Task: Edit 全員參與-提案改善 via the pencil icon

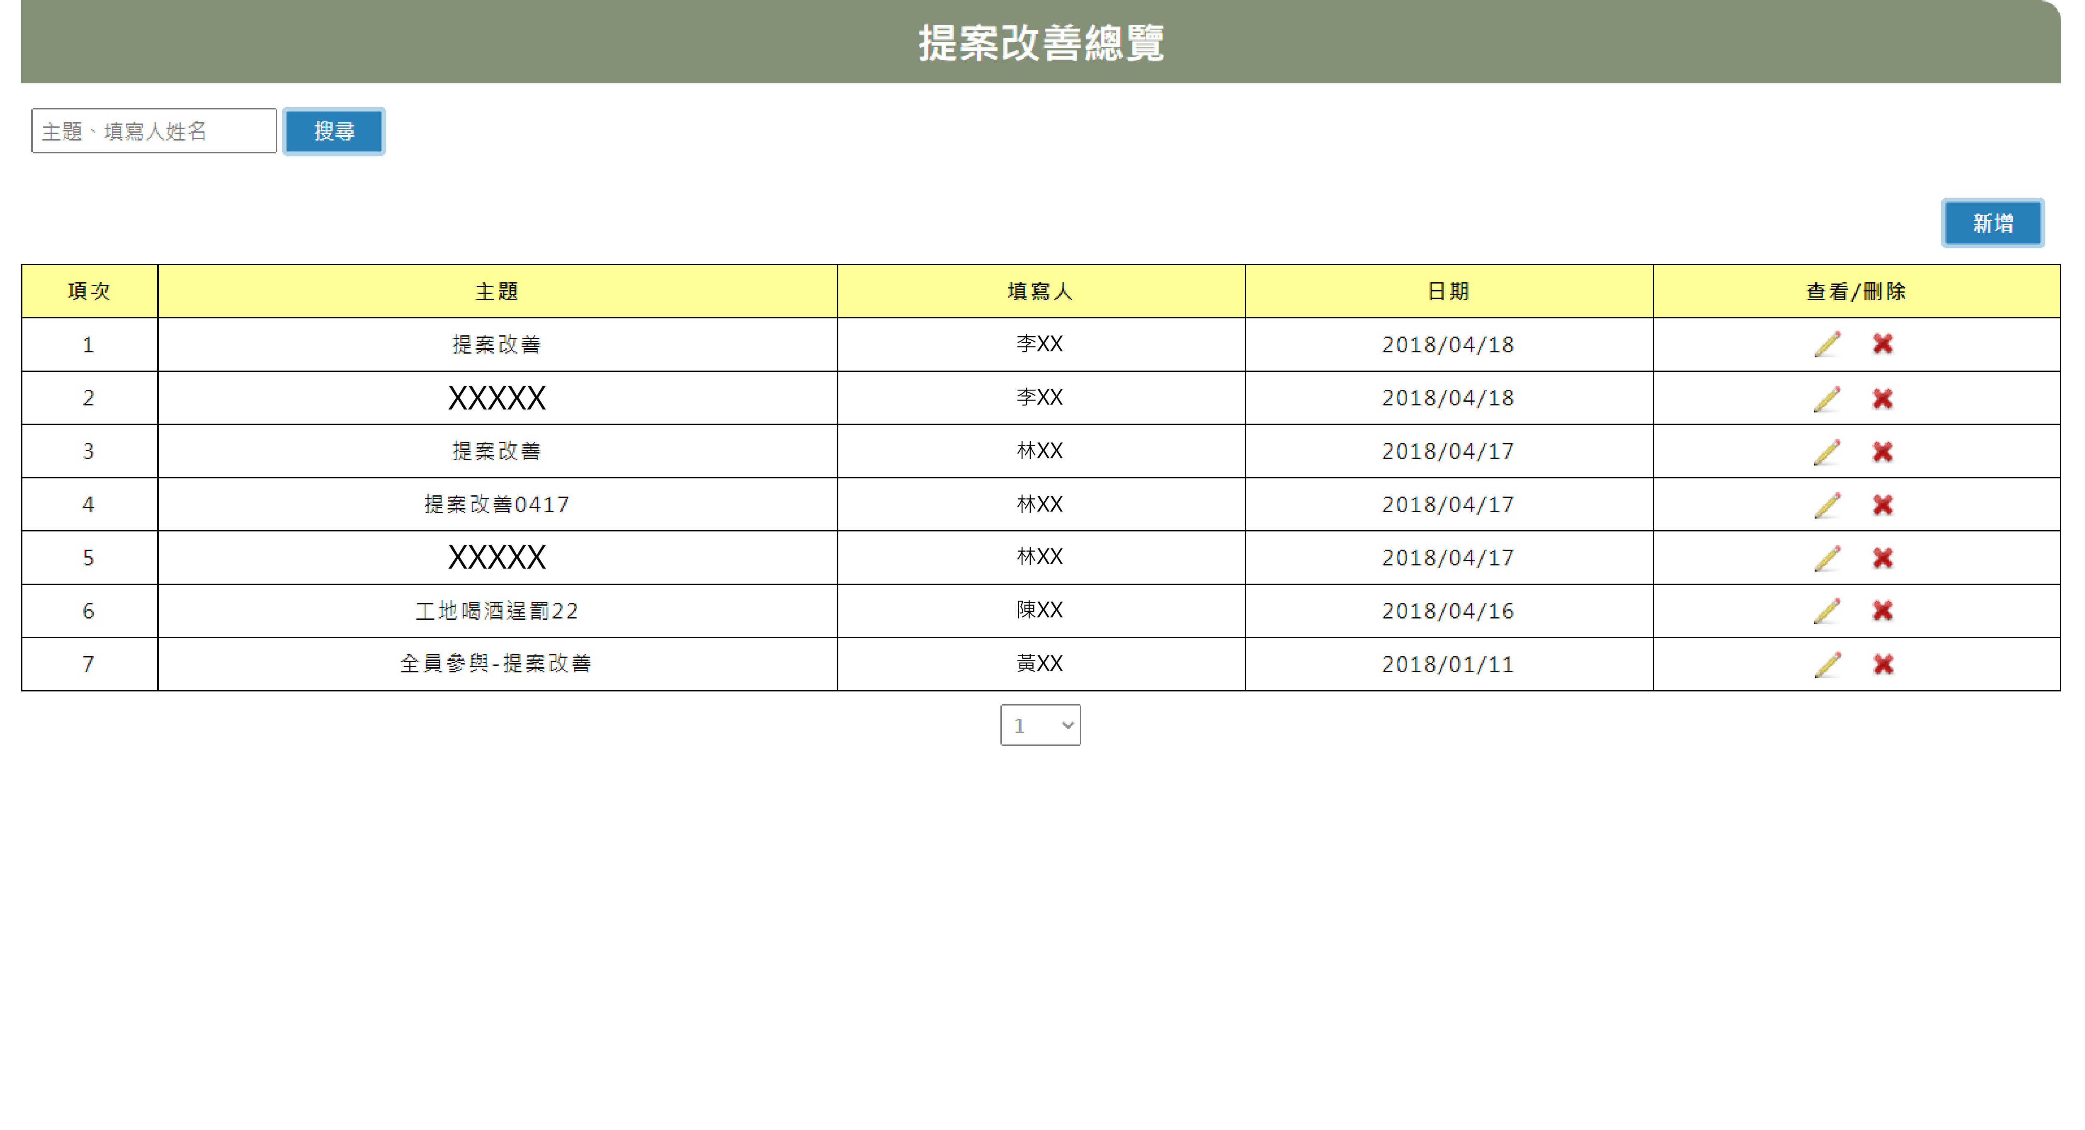Action: click(x=1828, y=664)
